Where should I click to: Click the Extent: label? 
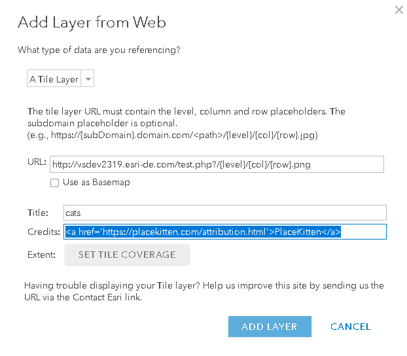(x=41, y=255)
